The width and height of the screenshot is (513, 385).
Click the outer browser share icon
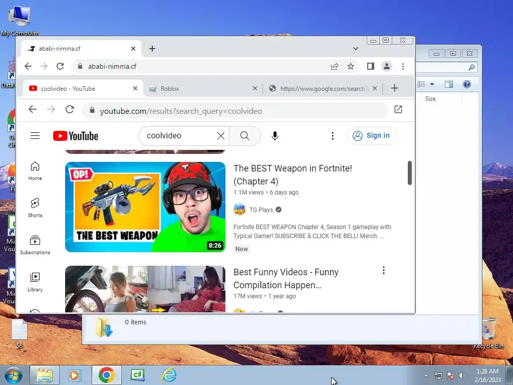point(334,67)
